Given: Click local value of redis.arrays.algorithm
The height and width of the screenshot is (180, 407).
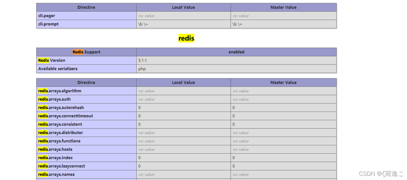Looking at the screenshot, I should tap(184, 91).
